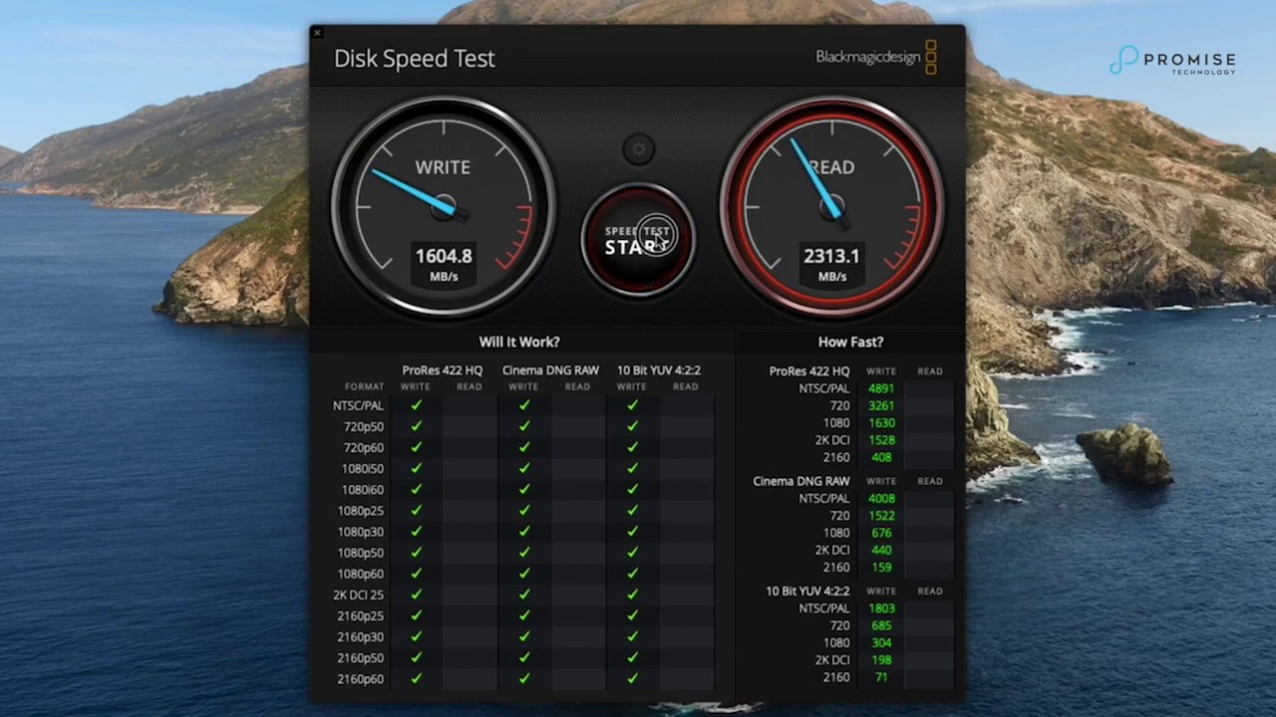This screenshot has width=1276, height=717.
Task: Click Cinema DNG RAW heading in How Fast
Action: 801,481
